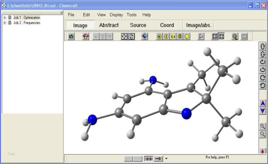Viewport: 268px width, 164px height.
Task: Switch to the Source tab
Action: (x=138, y=25)
